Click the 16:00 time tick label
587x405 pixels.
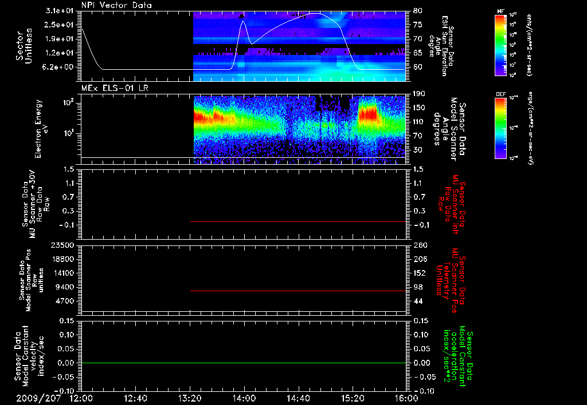(406, 398)
